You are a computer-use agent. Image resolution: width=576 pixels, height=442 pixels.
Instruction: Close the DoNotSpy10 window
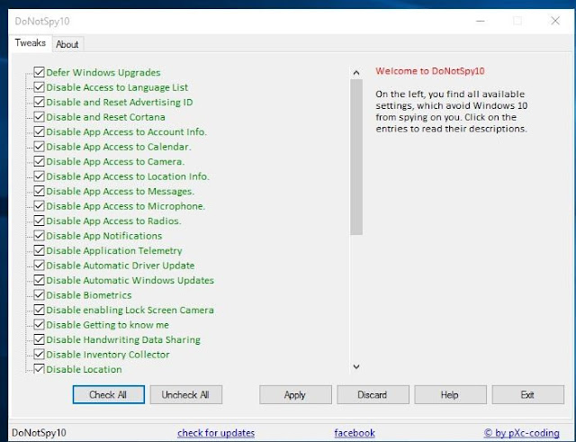pos(555,21)
